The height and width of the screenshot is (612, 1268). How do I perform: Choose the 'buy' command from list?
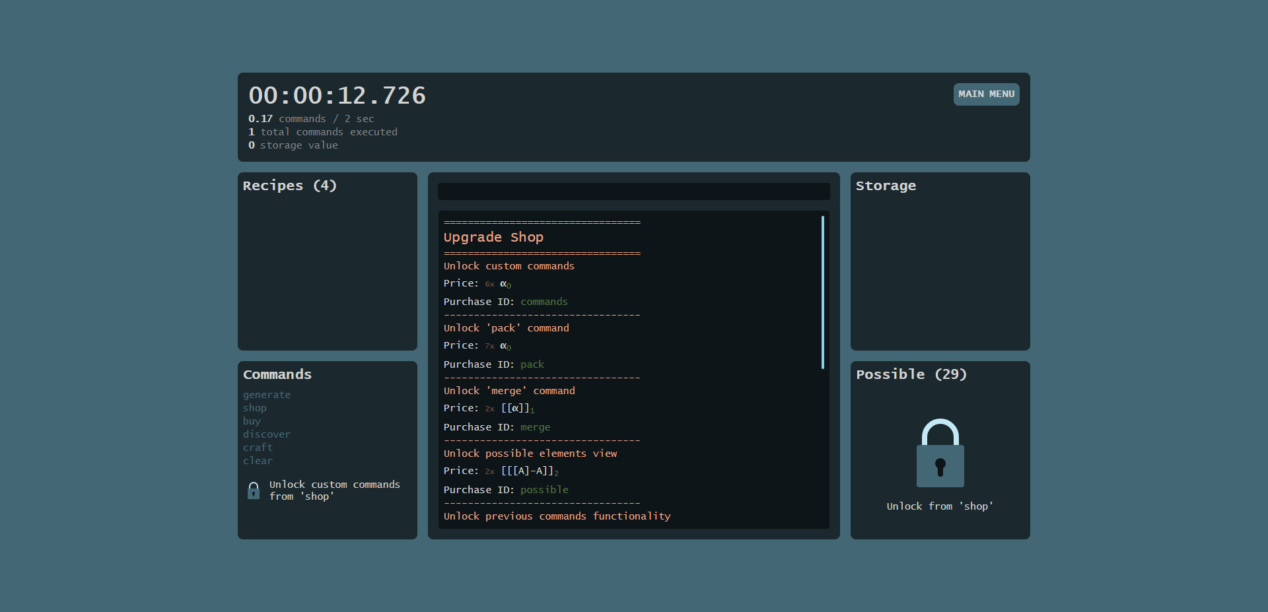click(x=252, y=421)
